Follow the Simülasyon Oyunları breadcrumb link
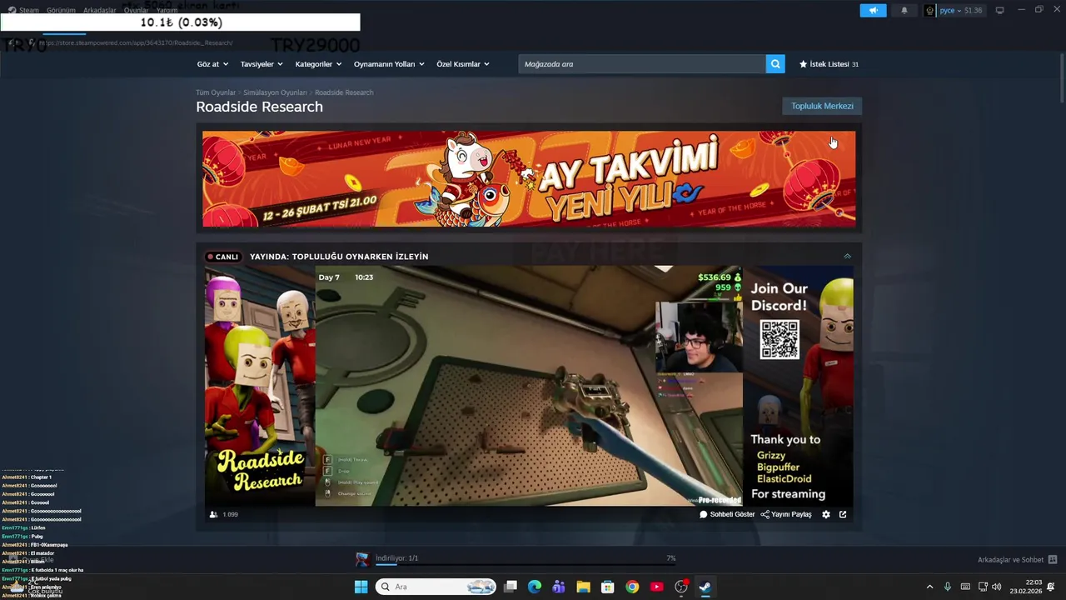This screenshot has height=600, width=1066. 276,92
